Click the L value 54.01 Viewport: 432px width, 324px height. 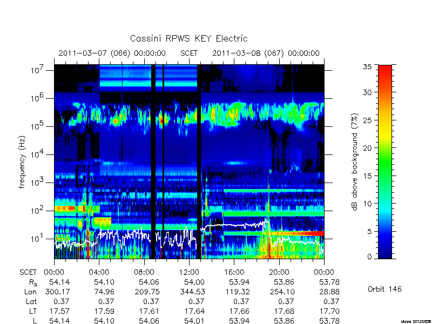tap(194, 321)
